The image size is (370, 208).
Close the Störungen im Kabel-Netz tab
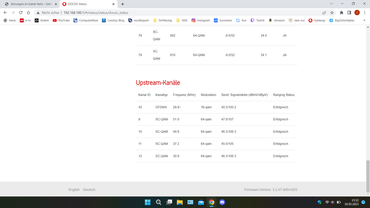[x=56, y=4]
